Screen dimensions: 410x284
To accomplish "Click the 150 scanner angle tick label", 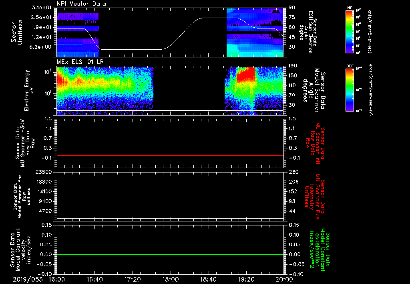I will pos(293,76).
